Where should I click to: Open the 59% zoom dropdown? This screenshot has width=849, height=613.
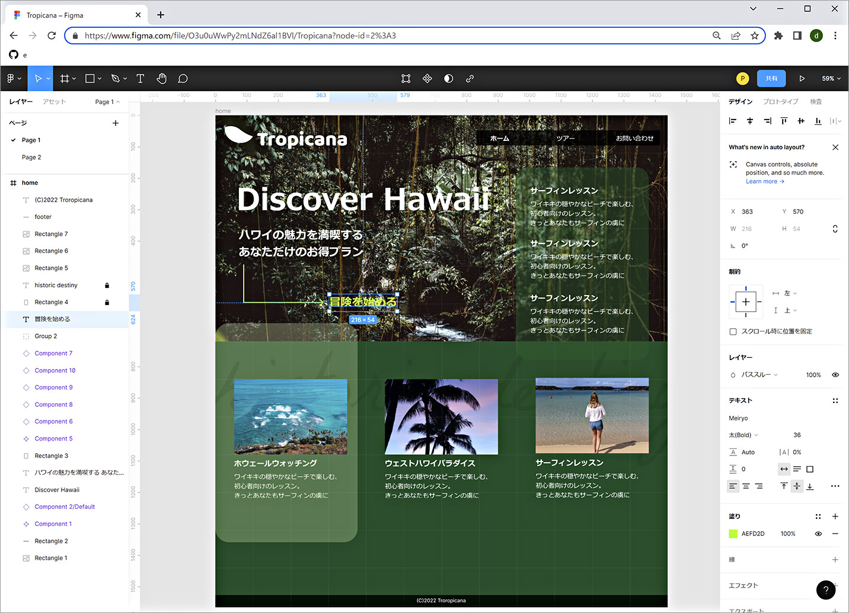[831, 78]
